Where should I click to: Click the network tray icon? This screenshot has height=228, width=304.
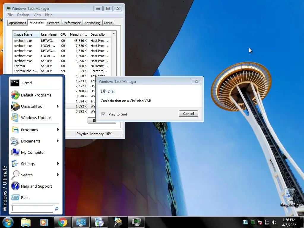(267, 222)
